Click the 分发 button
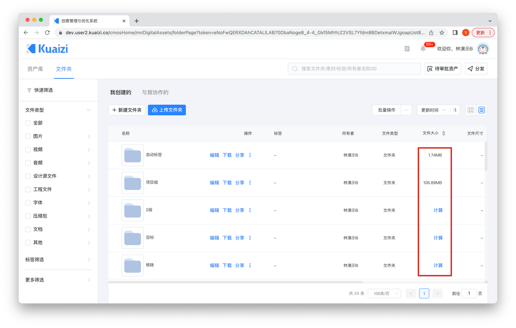516x328 pixels. pos(476,69)
